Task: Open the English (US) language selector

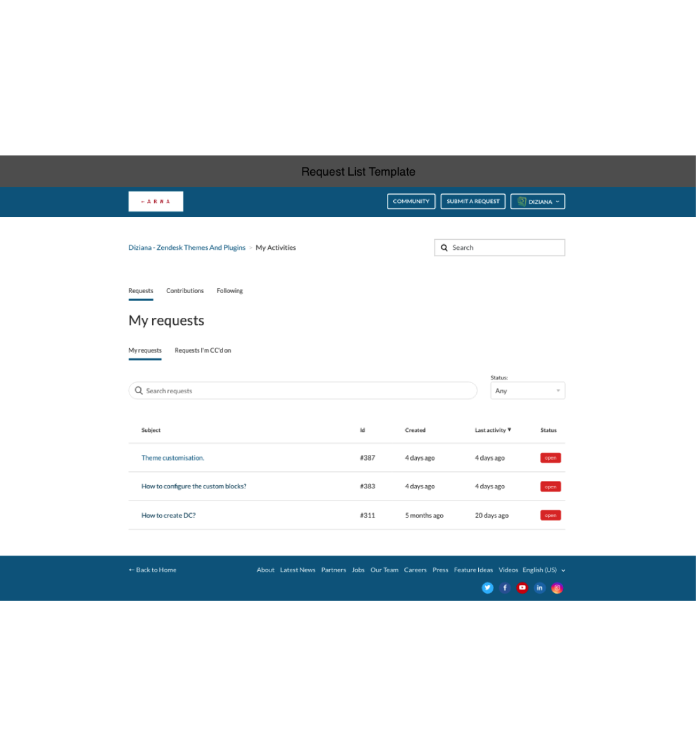Action: tap(543, 570)
